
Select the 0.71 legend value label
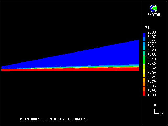[152, 77]
